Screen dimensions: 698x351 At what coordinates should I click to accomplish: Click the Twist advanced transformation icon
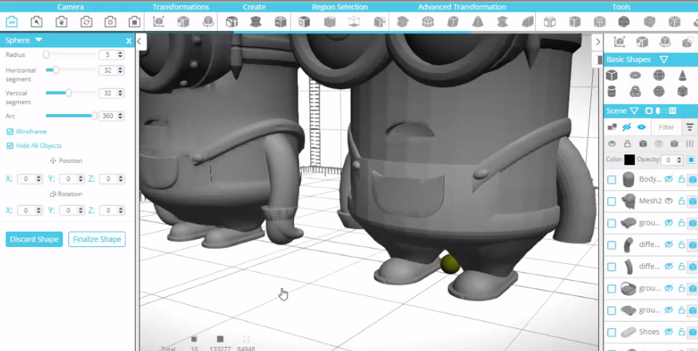[502, 21]
